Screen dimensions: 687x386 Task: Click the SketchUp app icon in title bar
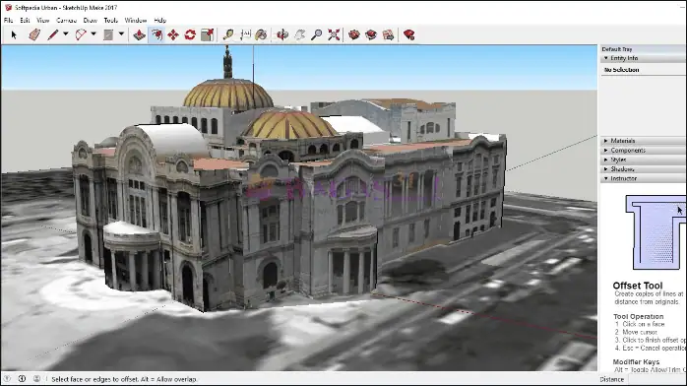[8, 8]
